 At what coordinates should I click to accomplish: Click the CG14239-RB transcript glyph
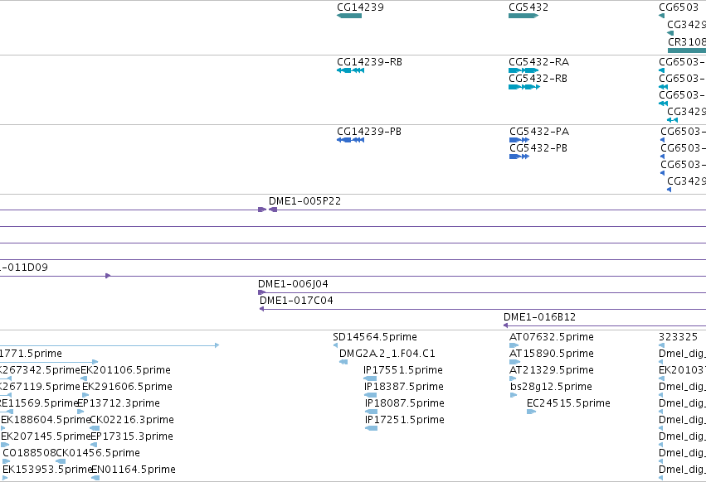click(350, 70)
